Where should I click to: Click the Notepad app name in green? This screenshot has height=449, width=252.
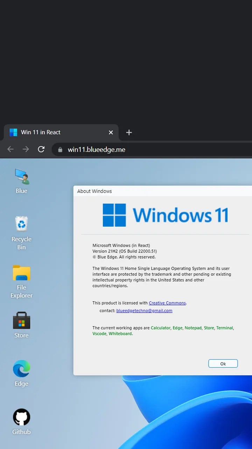(193, 328)
